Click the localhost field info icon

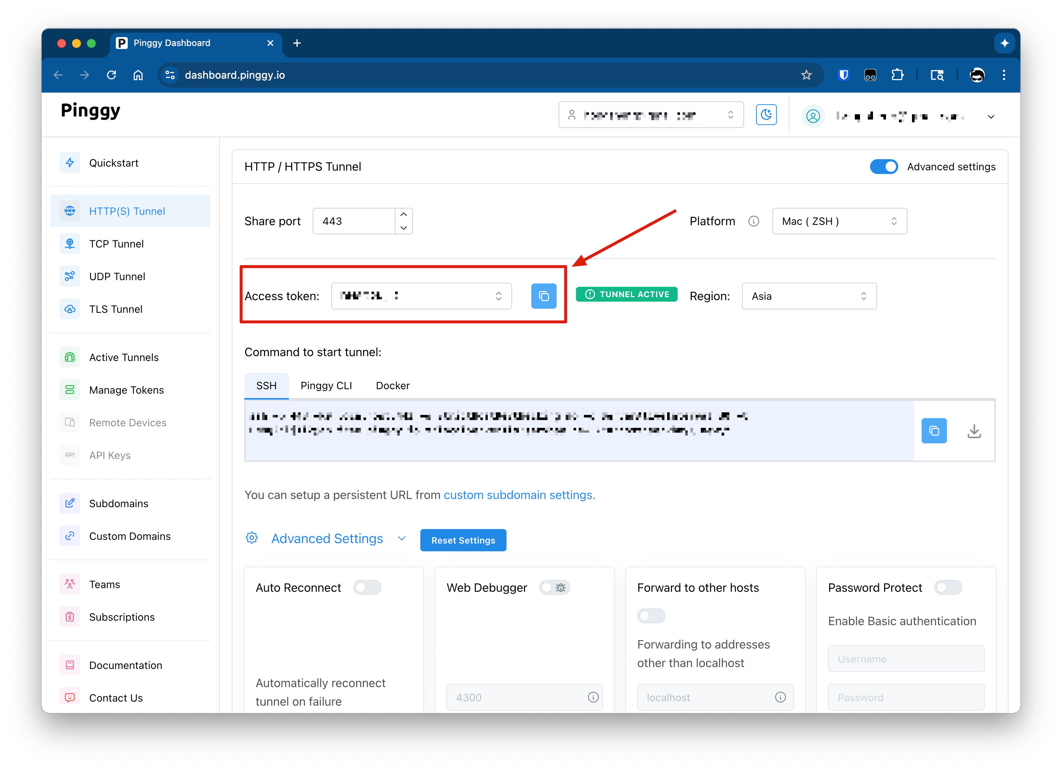[780, 698]
